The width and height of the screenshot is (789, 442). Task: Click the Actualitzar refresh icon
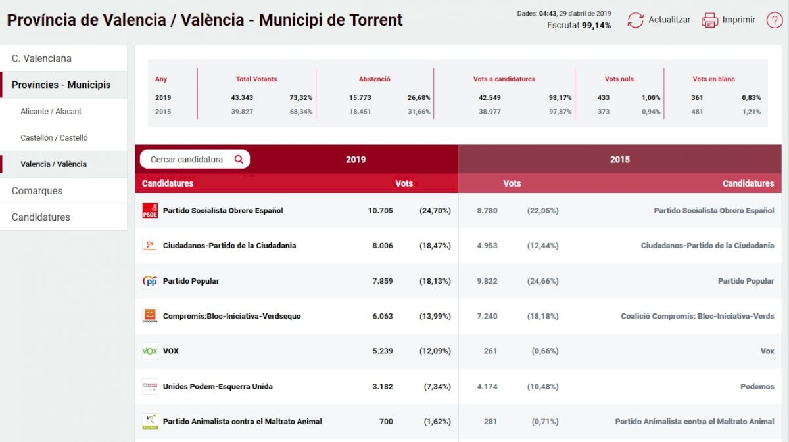(635, 20)
